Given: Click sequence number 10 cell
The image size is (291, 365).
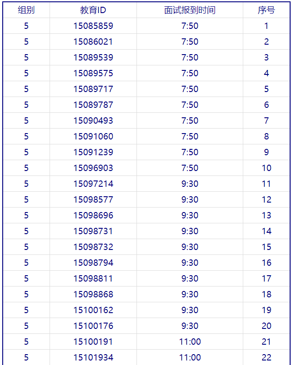Looking at the screenshot, I should click(x=266, y=168).
